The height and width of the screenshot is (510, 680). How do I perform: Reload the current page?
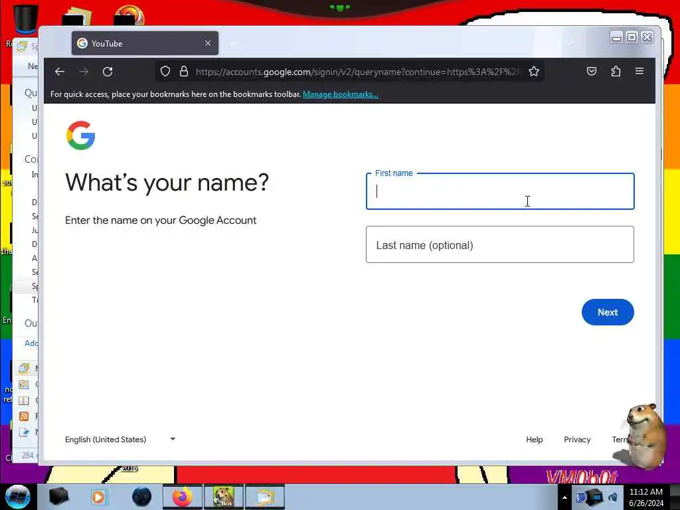[108, 72]
